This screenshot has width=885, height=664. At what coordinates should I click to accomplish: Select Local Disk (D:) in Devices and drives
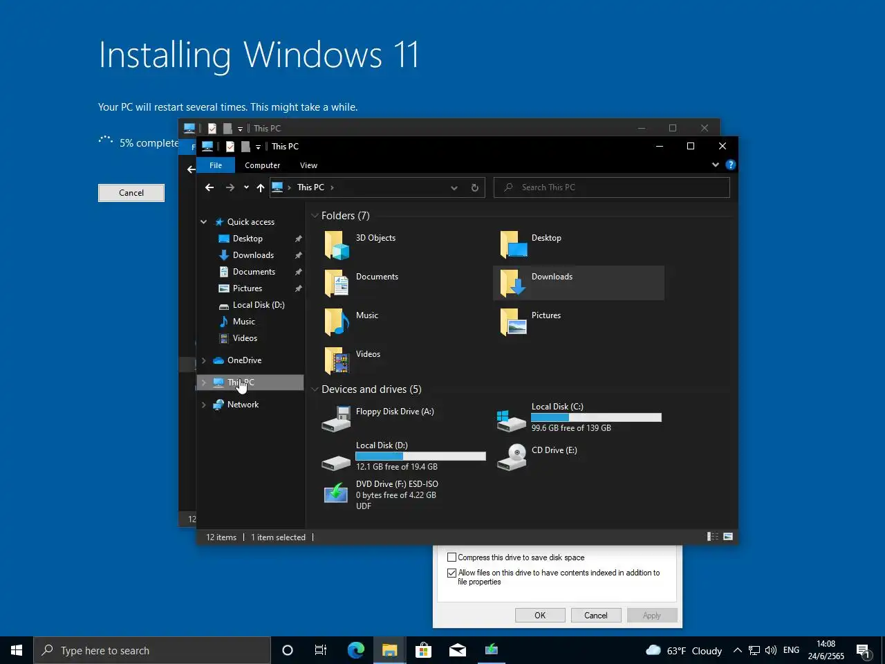(404, 456)
